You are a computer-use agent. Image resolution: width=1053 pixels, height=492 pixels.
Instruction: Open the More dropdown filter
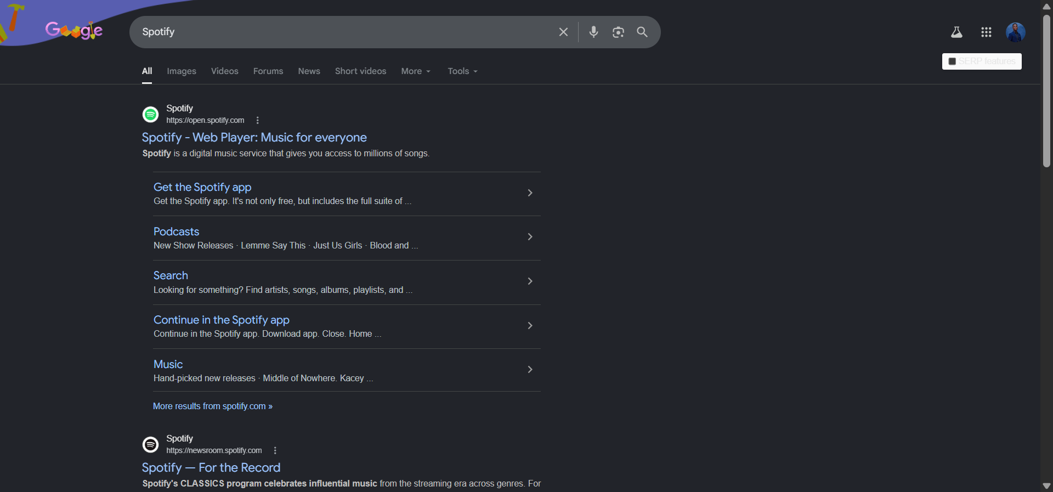point(416,71)
